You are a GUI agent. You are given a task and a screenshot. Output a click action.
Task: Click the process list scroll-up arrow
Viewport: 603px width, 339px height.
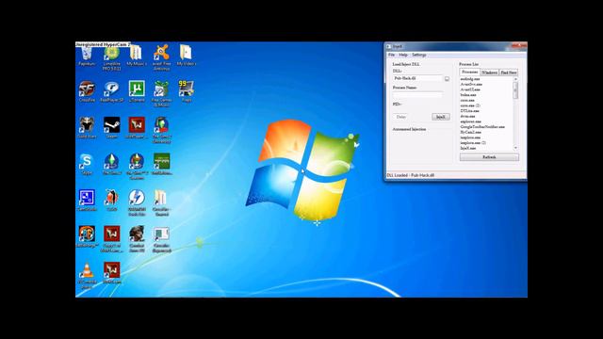pos(515,79)
